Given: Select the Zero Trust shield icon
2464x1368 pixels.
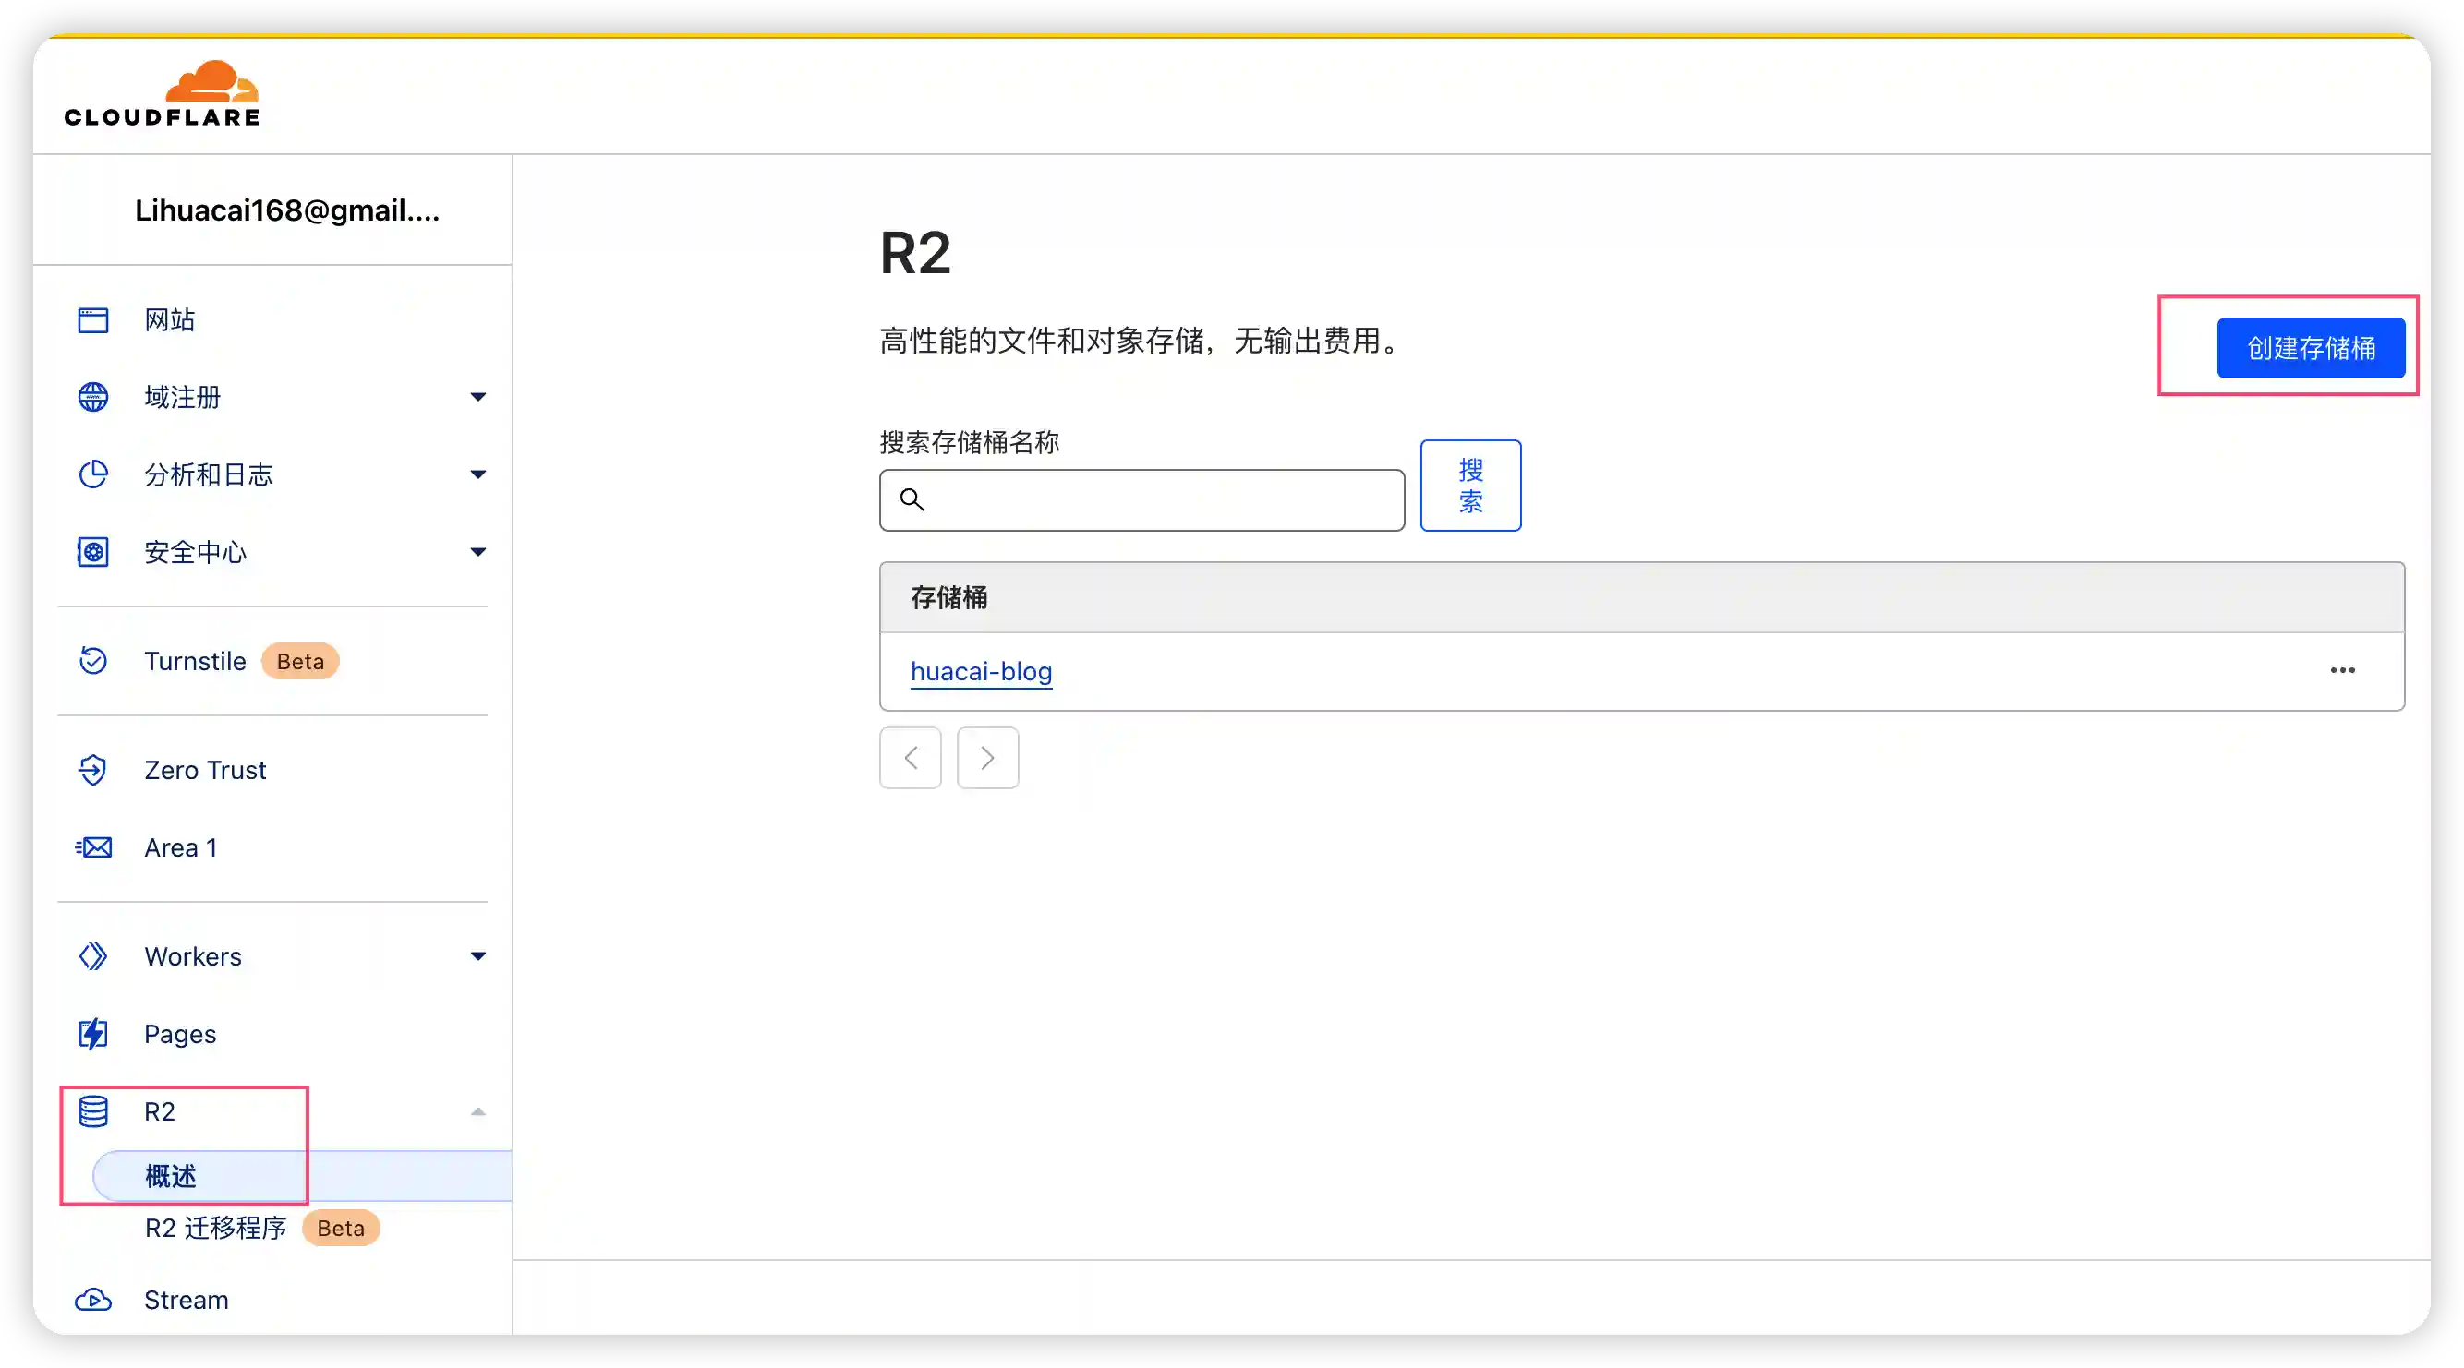Looking at the screenshot, I should click(92, 770).
